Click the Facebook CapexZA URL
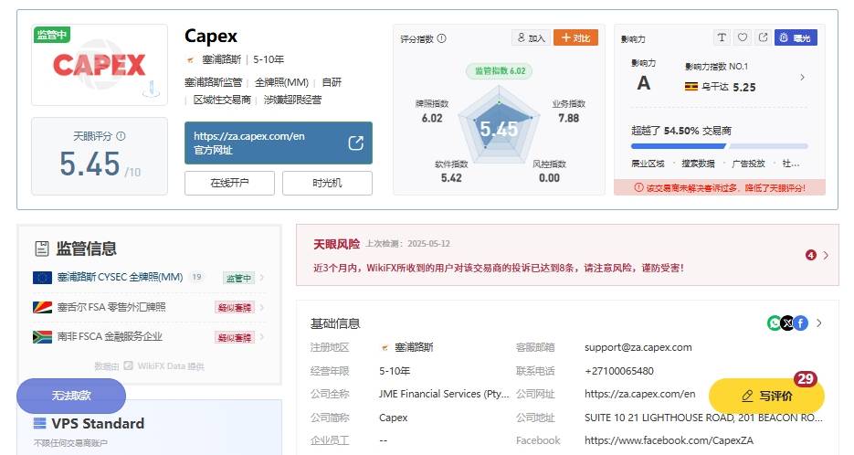Screen dimensions: 854x455 (669, 440)
